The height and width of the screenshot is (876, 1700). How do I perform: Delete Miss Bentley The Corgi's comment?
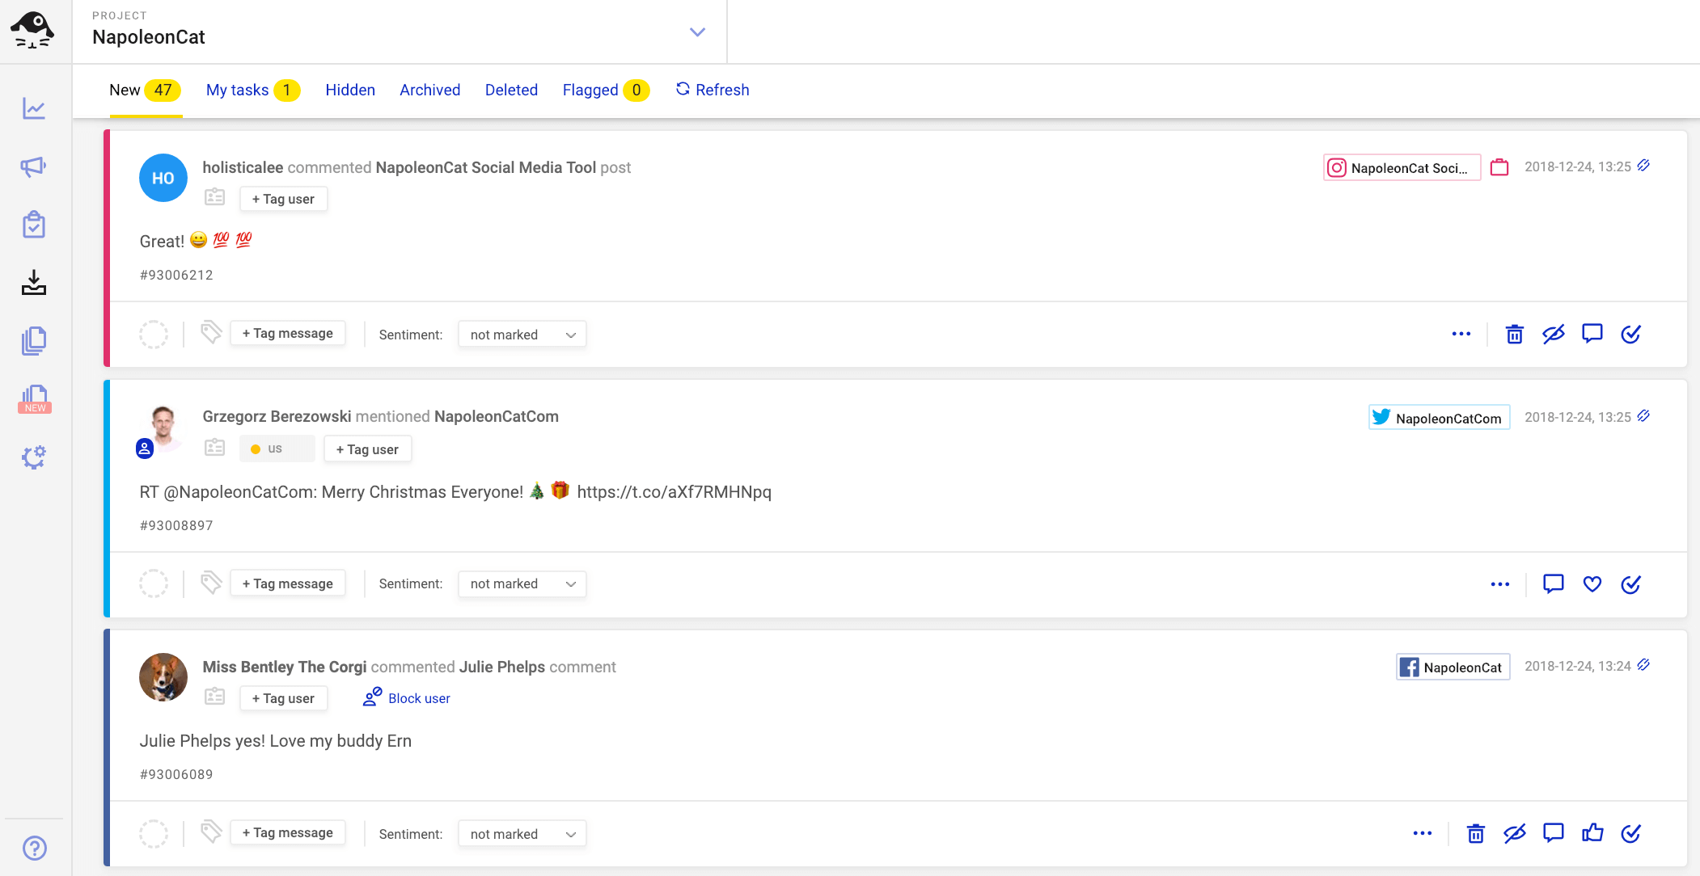tap(1476, 833)
